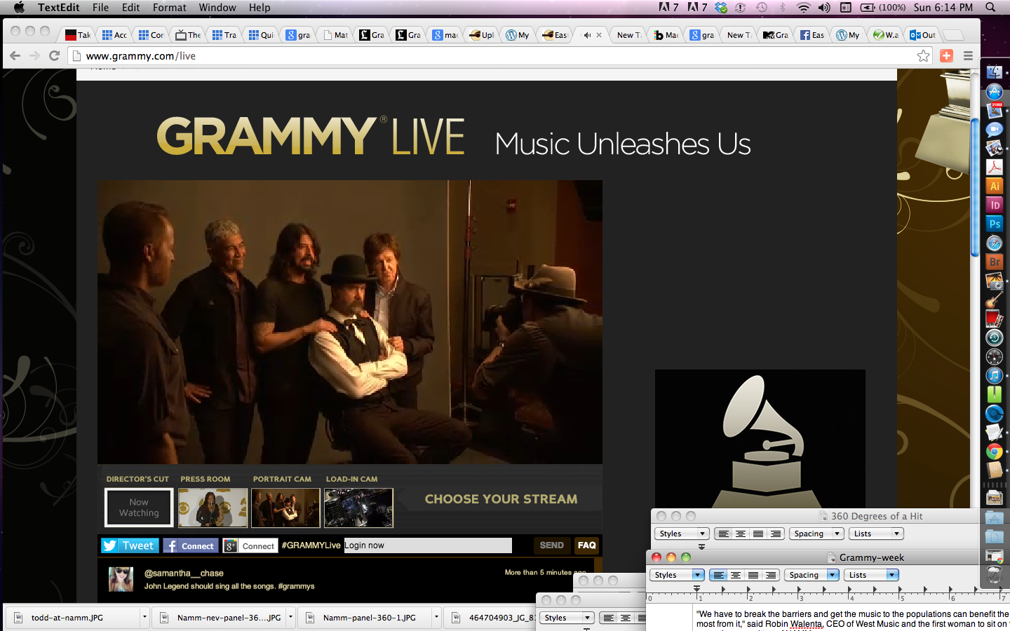Open the volume control in the menu bar
1010x631 pixels.
point(824,8)
